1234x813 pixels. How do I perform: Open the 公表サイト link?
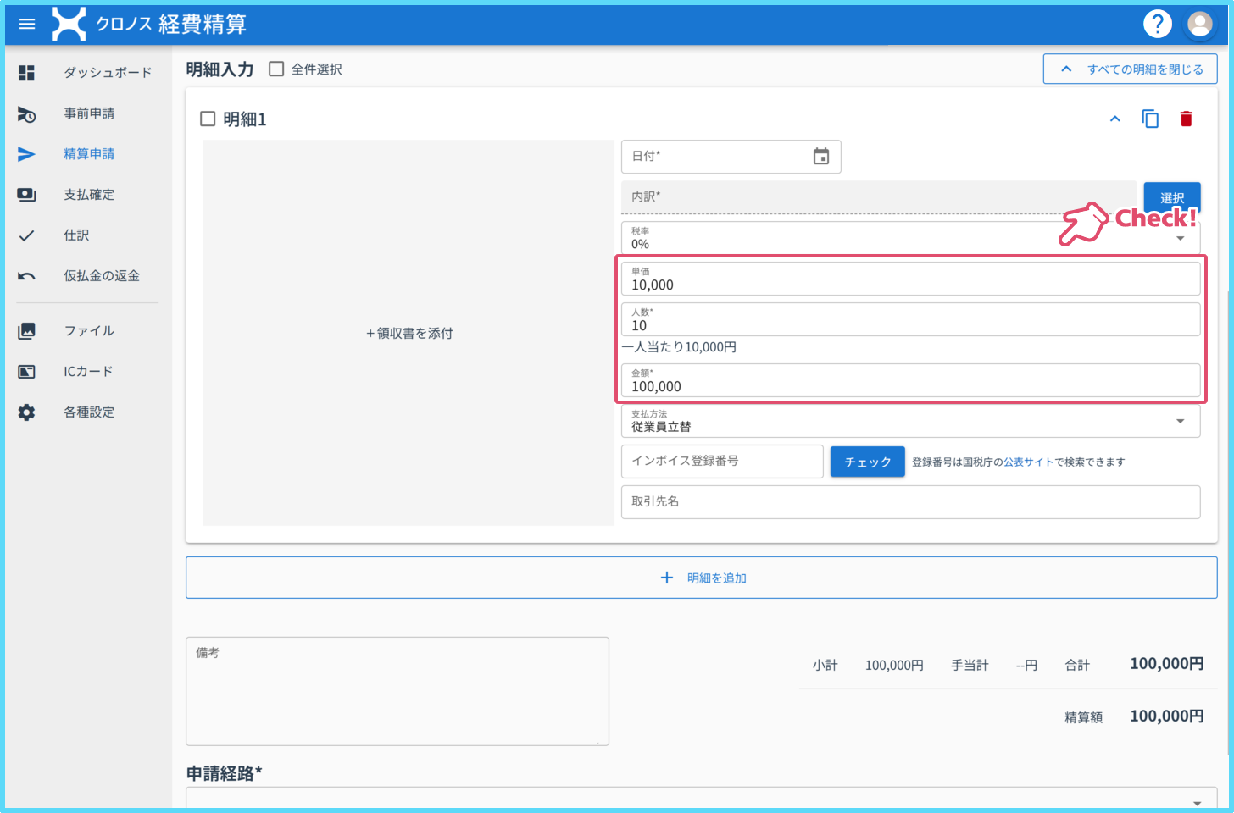point(1029,462)
